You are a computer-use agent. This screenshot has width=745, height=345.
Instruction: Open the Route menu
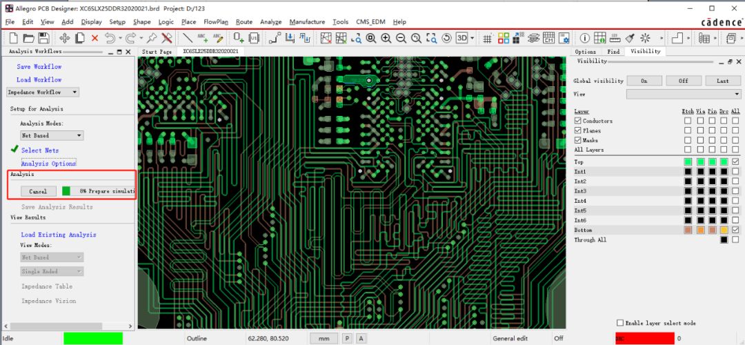point(244,22)
